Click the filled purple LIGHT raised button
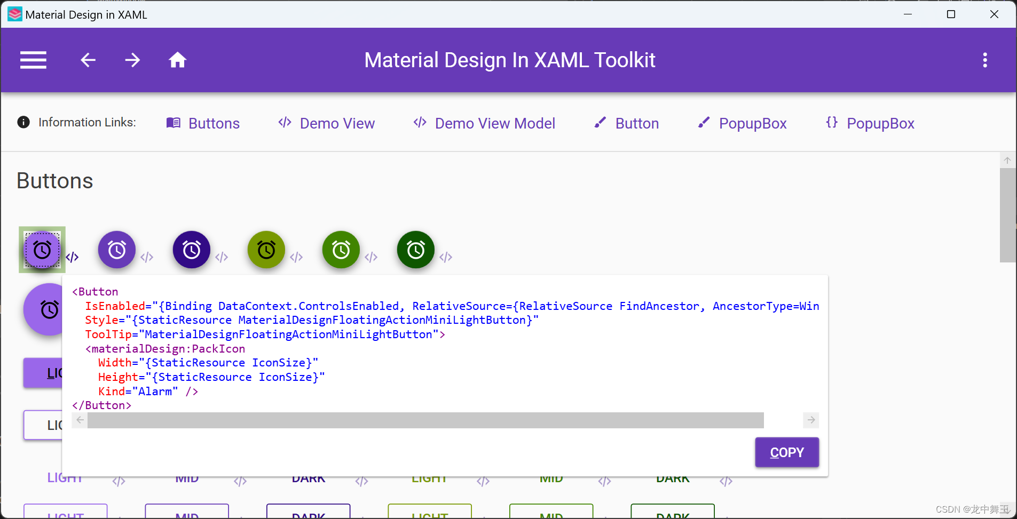 coord(43,373)
